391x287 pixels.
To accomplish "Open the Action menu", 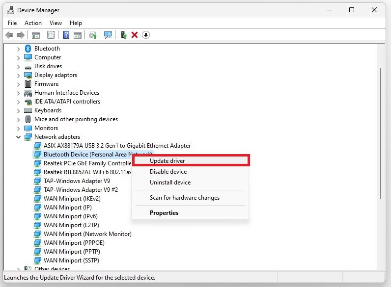I will point(33,23).
